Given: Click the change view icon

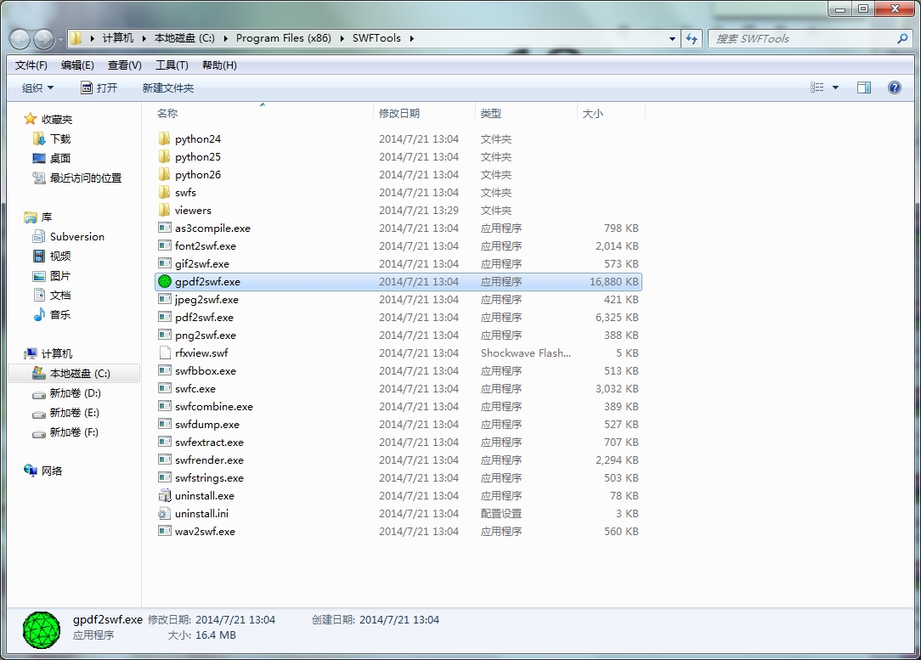Looking at the screenshot, I should [x=817, y=87].
